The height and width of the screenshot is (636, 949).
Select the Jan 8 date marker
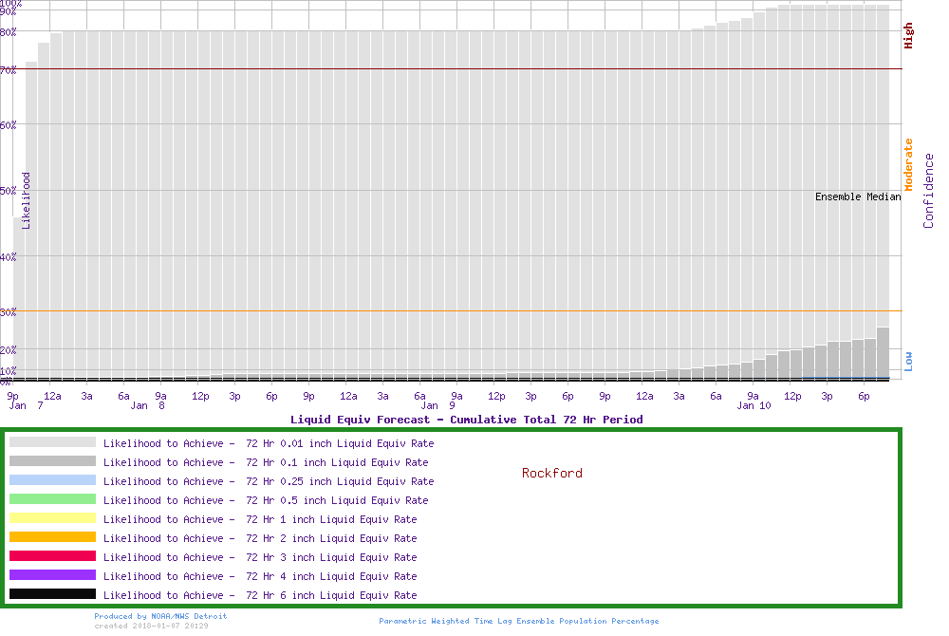point(147,406)
